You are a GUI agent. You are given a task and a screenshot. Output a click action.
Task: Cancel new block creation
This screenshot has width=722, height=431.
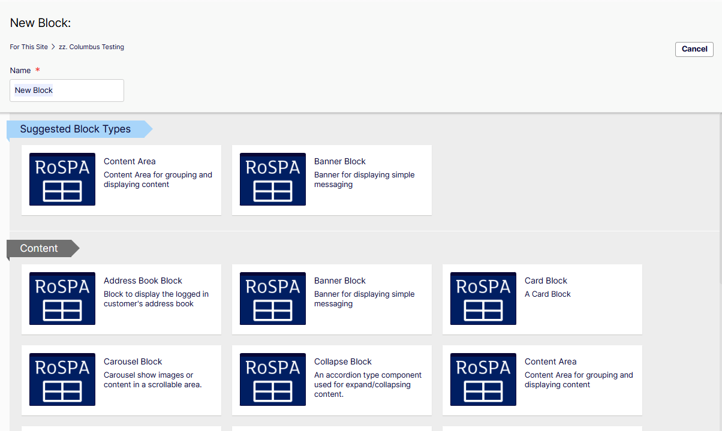coord(694,49)
